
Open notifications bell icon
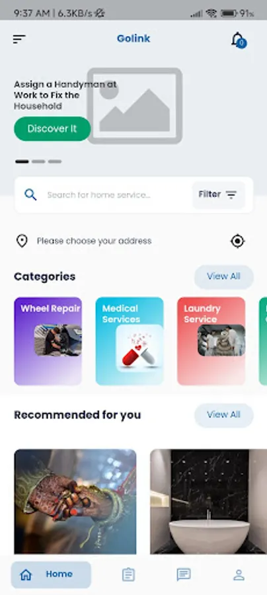pyautogui.click(x=239, y=40)
